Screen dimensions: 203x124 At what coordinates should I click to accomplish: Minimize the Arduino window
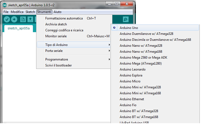tap(109, 4)
